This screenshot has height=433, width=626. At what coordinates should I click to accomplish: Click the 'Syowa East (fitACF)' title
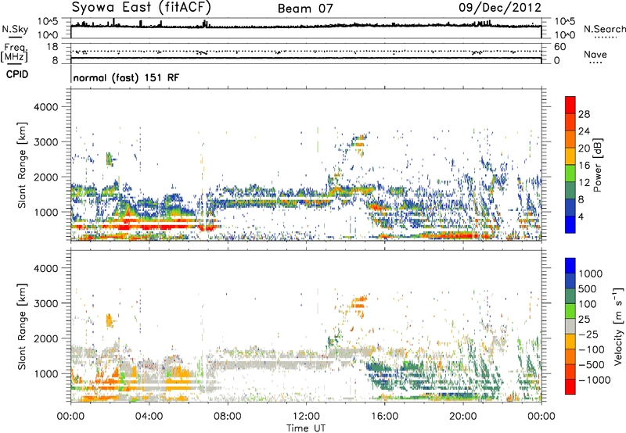coord(142,7)
